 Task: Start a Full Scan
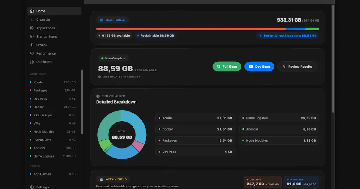pos(227,67)
